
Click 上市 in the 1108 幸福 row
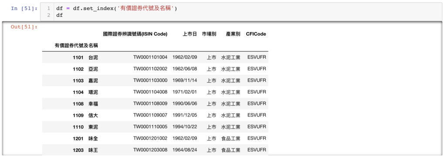click(x=211, y=104)
